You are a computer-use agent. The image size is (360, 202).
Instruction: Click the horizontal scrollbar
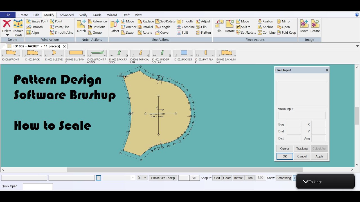pyautogui.click(x=184, y=170)
